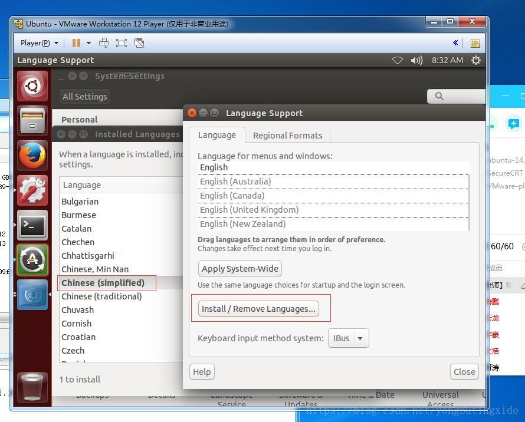Click the language list scrollbar
Image resolution: width=525 pixels, height=422 pixels.
point(470,203)
